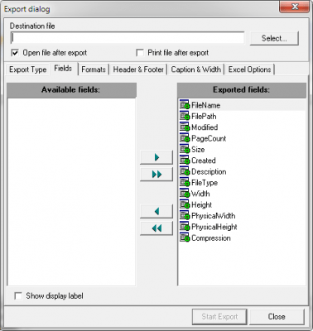Click the Available fields list box

click(71, 192)
